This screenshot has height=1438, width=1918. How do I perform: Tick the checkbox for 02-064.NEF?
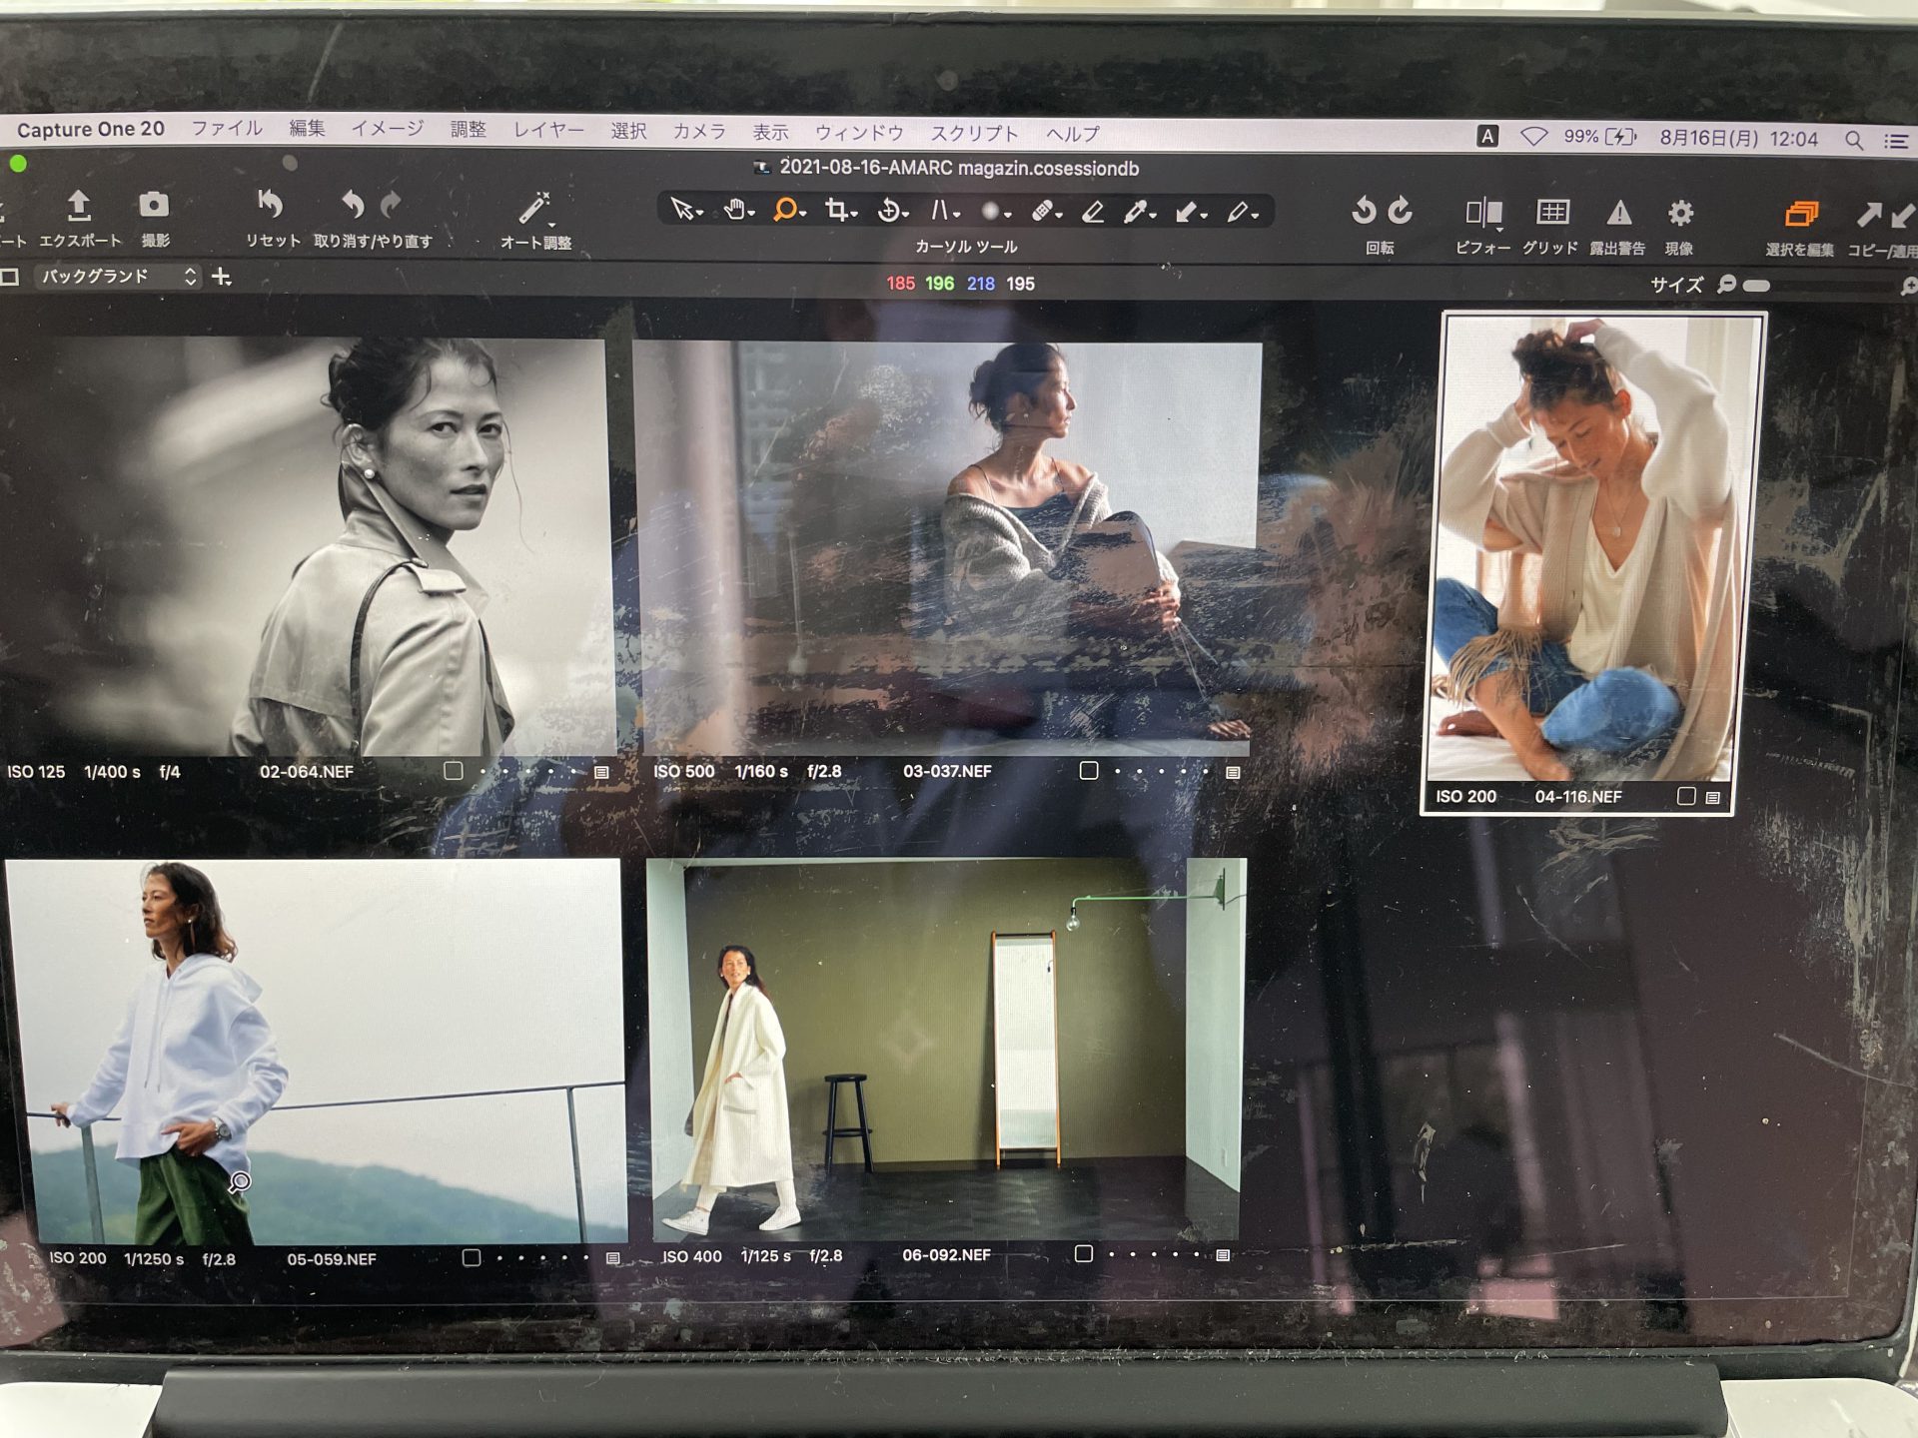454,771
